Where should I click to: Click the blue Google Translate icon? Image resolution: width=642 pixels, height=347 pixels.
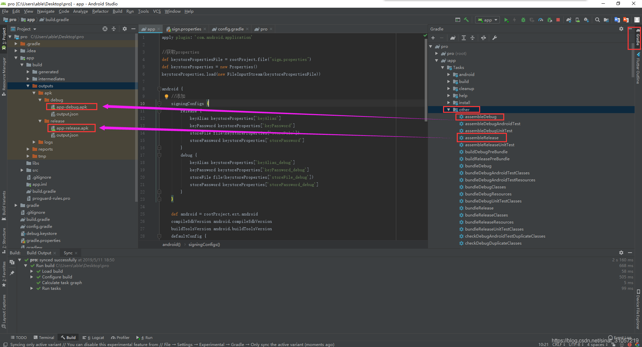[x=617, y=20]
